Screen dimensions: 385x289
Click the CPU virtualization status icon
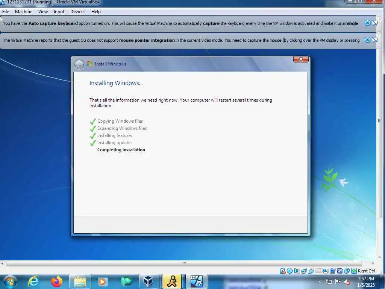(340, 271)
